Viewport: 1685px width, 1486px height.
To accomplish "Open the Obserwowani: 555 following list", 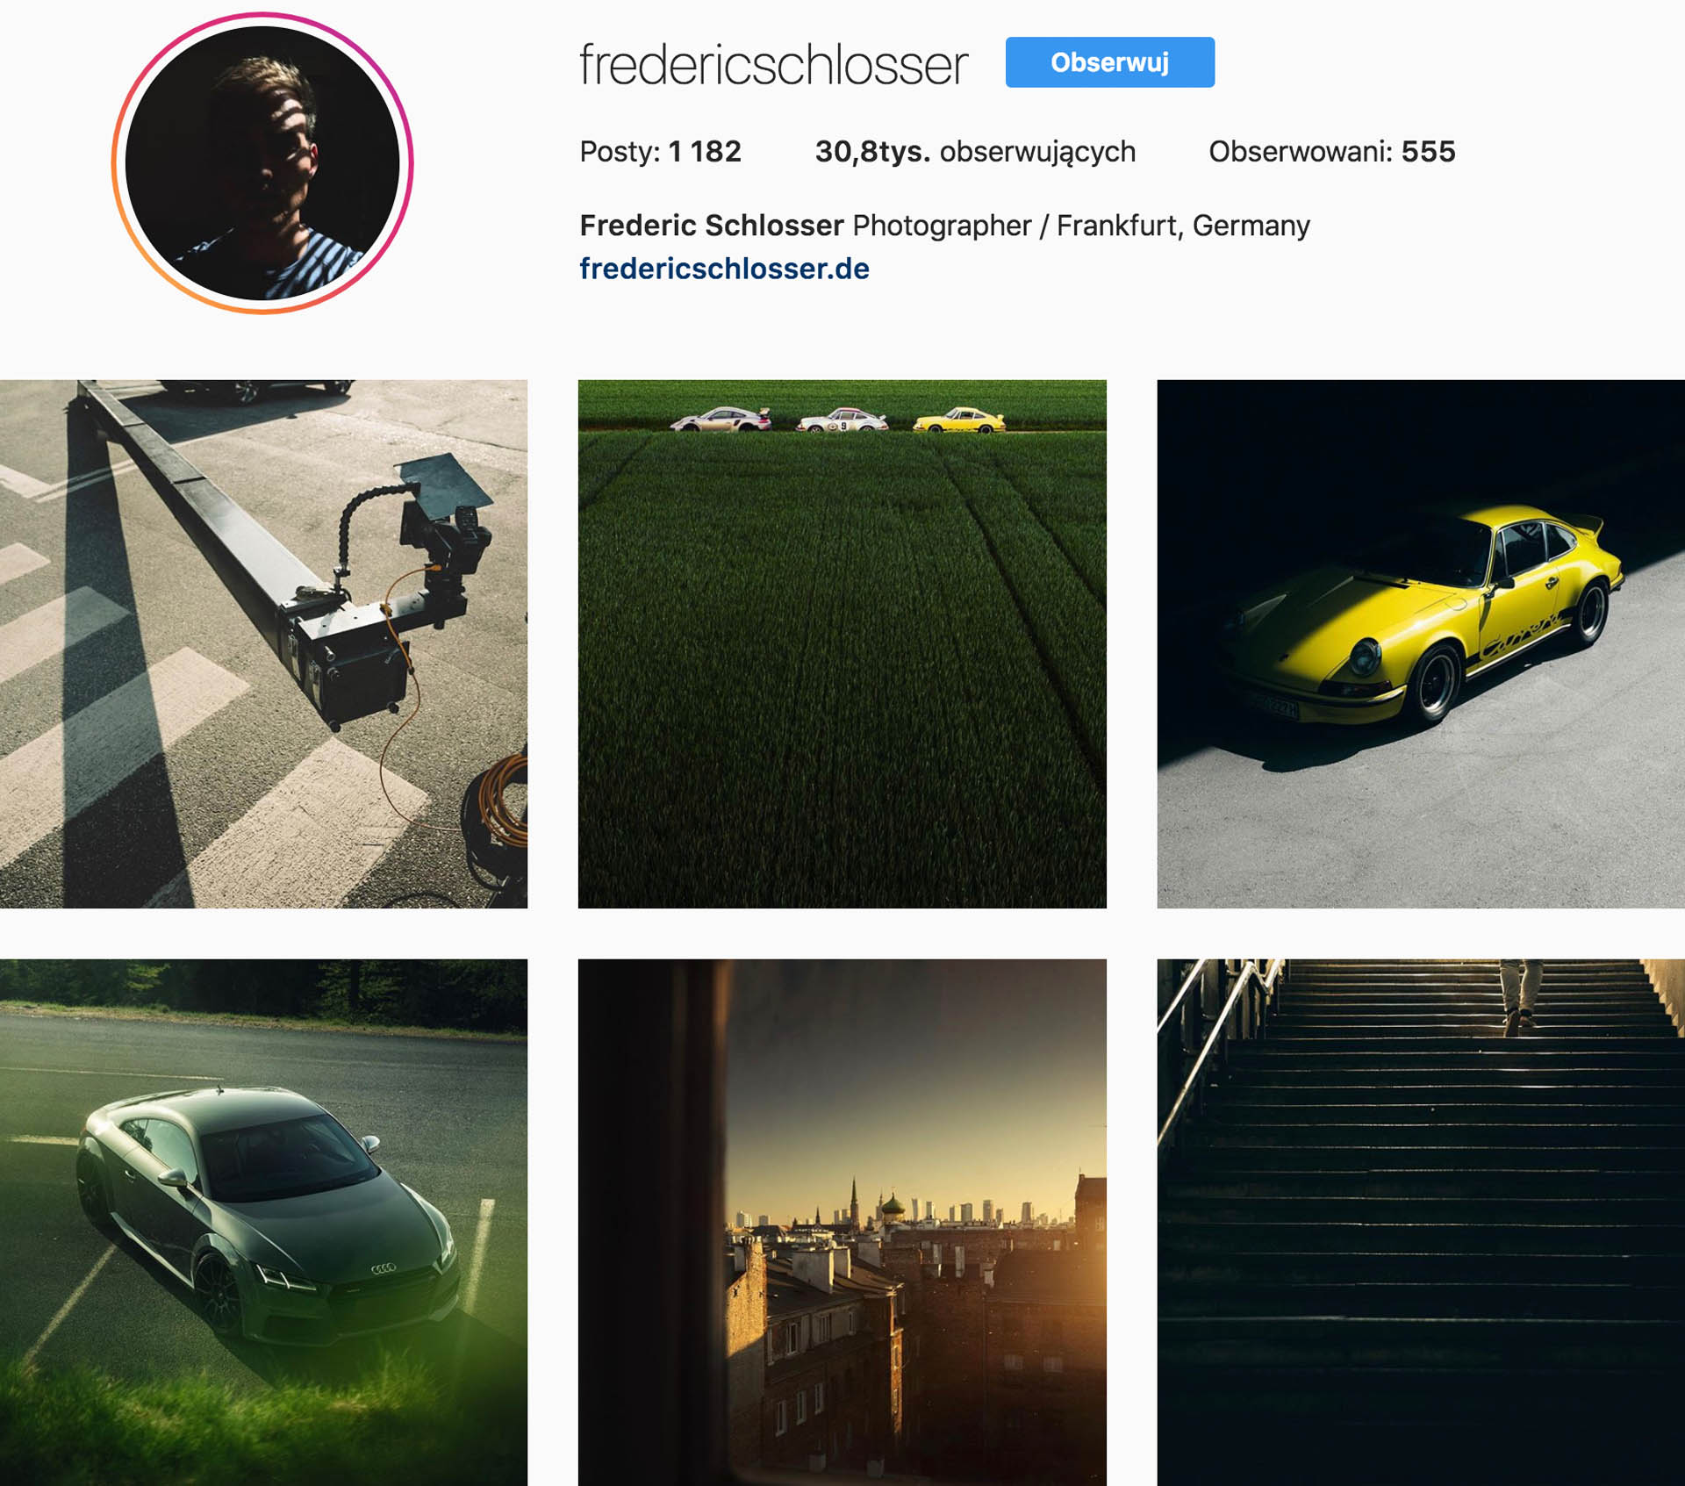I will click(x=1331, y=152).
